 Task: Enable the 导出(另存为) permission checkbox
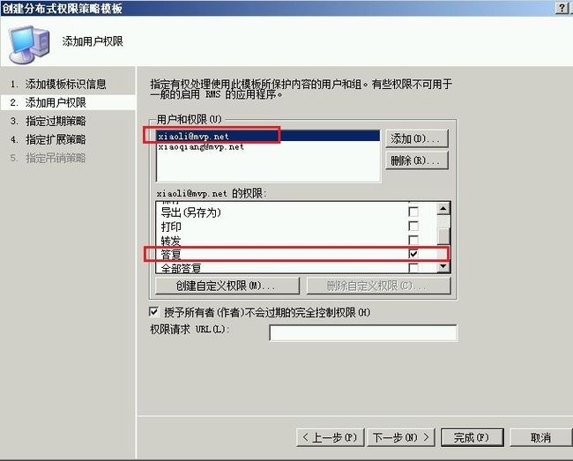coord(413,212)
